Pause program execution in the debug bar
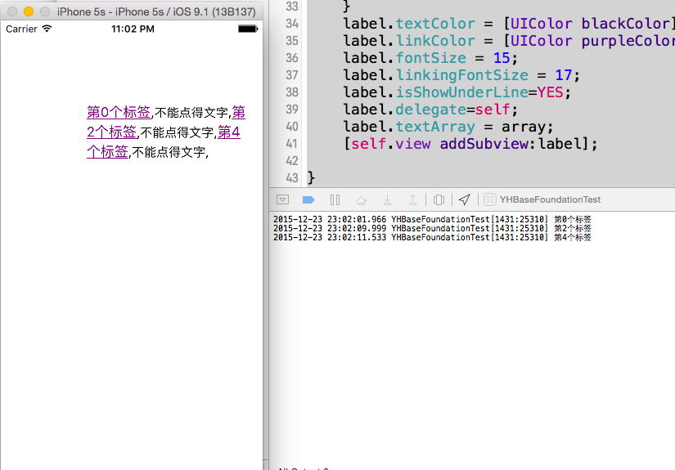The width and height of the screenshot is (675, 470). point(335,199)
